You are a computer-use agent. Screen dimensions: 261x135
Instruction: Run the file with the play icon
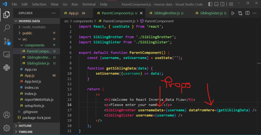coord(233,13)
